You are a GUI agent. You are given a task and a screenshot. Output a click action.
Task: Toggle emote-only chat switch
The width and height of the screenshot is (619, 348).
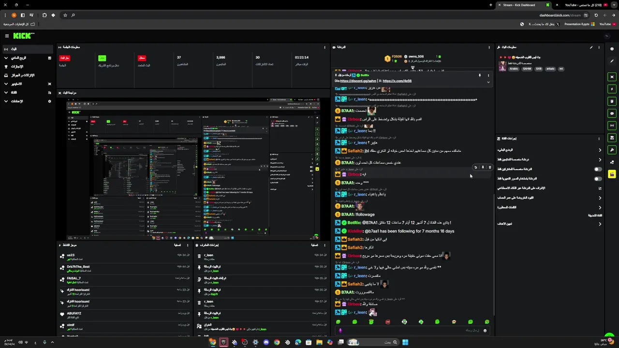click(x=598, y=179)
